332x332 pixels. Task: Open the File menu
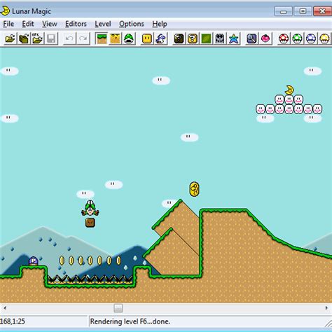click(x=8, y=24)
